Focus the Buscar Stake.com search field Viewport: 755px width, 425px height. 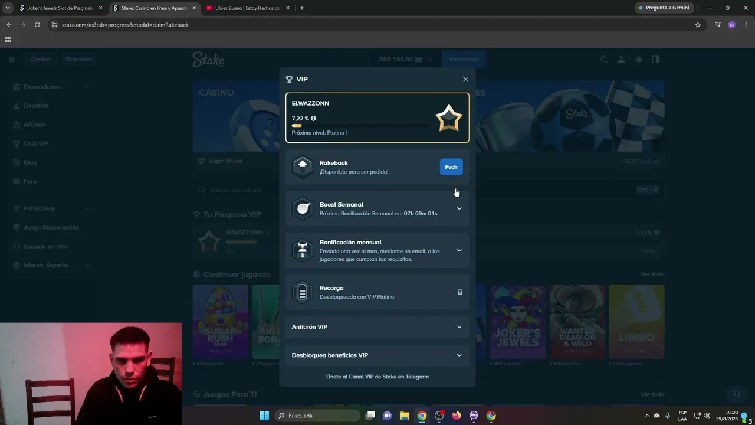click(428, 190)
